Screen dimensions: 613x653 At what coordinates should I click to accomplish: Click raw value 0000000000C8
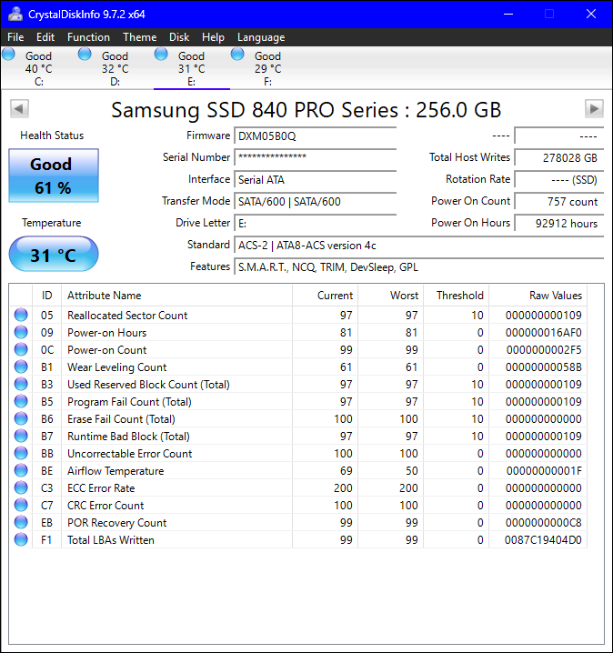[544, 523]
